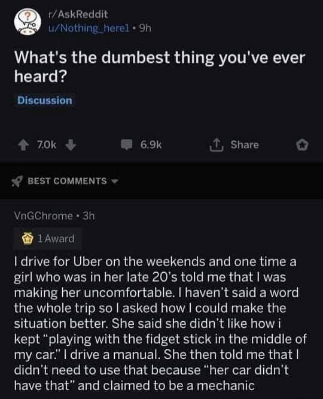This screenshot has width=323, height=399.
Task: View the gold award icon on comment
Action: pyautogui.click(x=28, y=239)
